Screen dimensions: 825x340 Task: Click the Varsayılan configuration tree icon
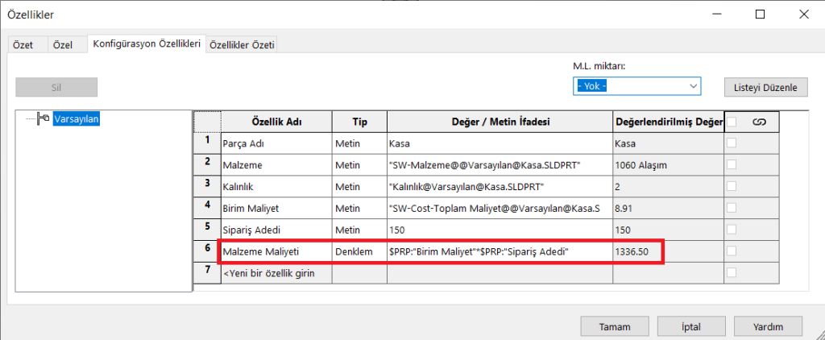pyautogui.click(x=44, y=120)
